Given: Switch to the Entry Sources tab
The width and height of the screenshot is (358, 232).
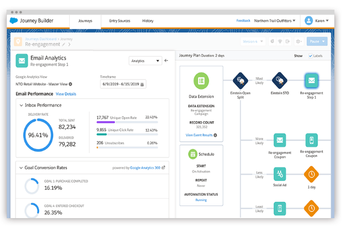Looking at the screenshot, I should (120, 21).
